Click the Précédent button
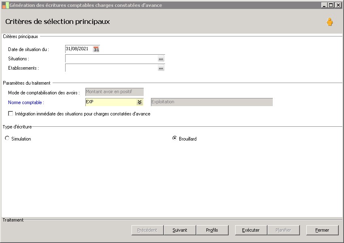The width and height of the screenshot is (344, 243). pyautogui.click(x=147, y=230)
